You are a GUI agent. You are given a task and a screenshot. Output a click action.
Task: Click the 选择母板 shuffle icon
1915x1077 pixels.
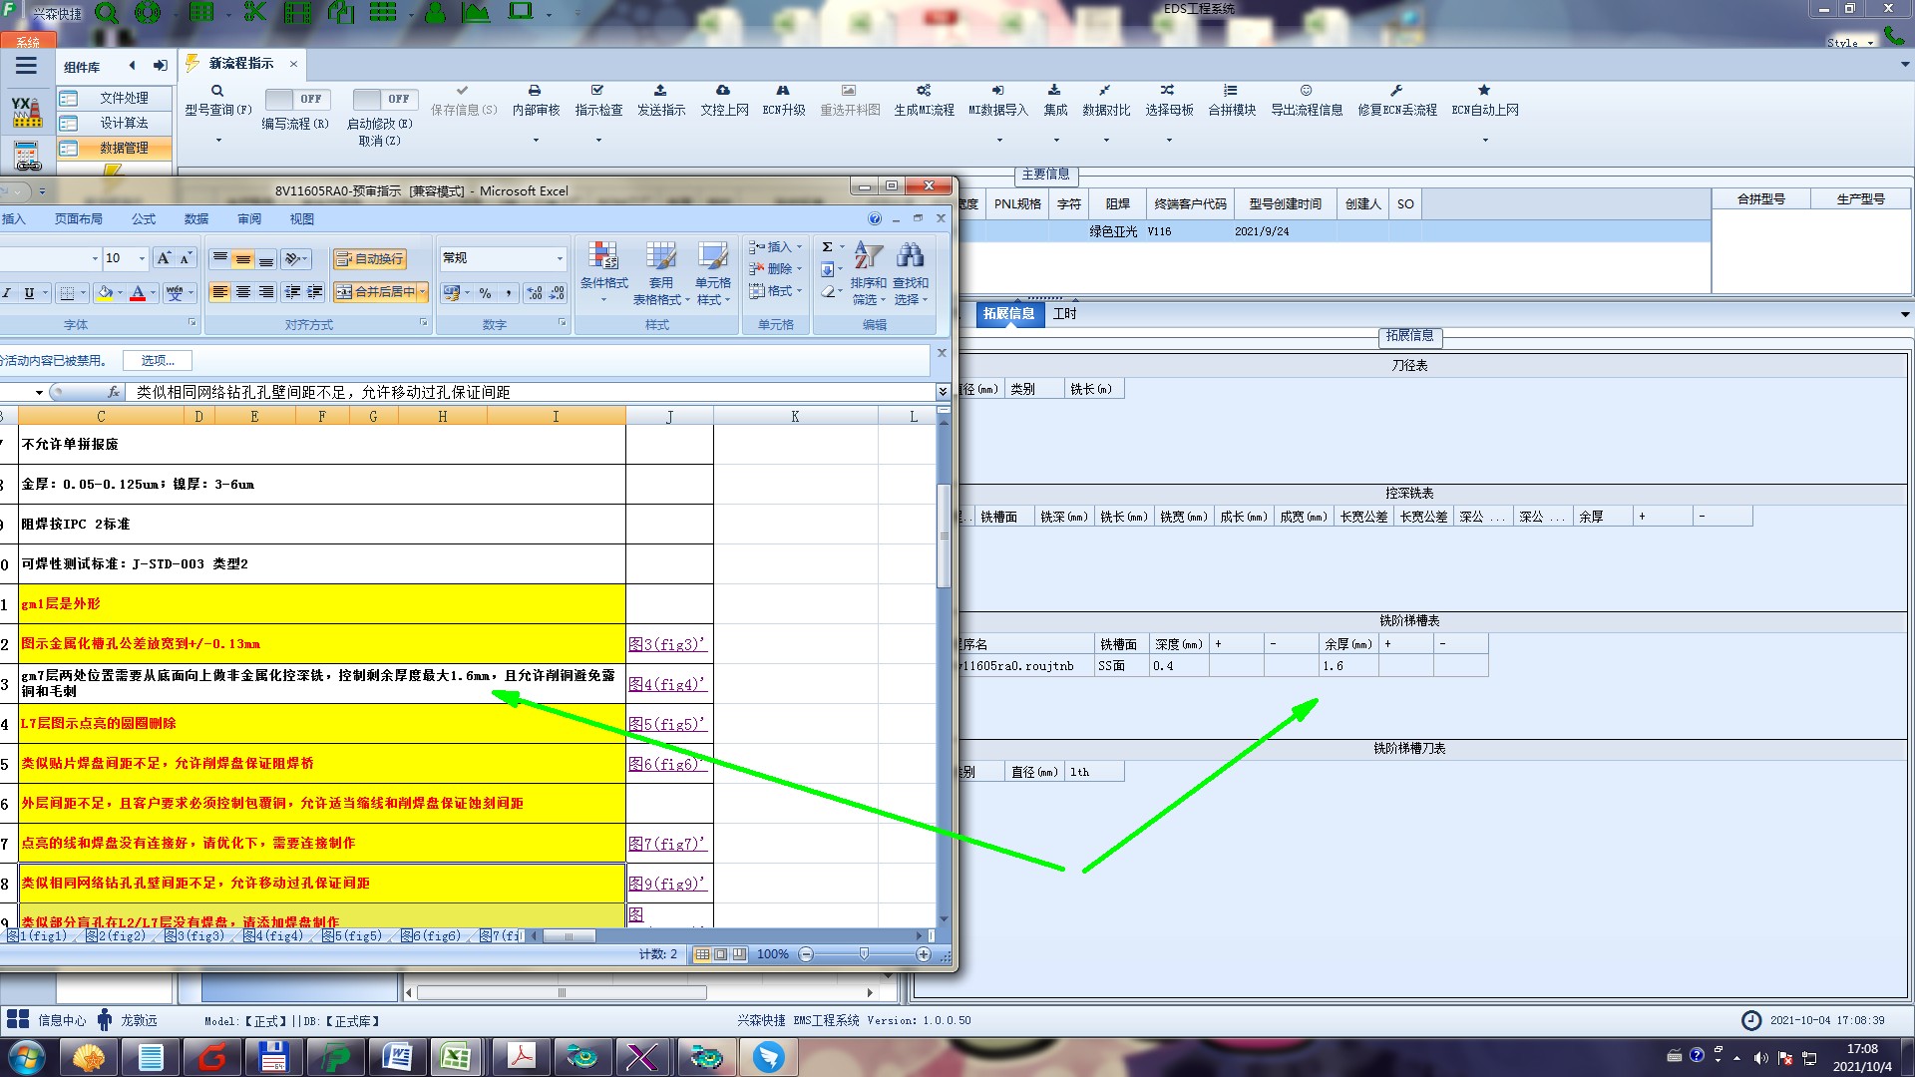[x=1168, y=91]
